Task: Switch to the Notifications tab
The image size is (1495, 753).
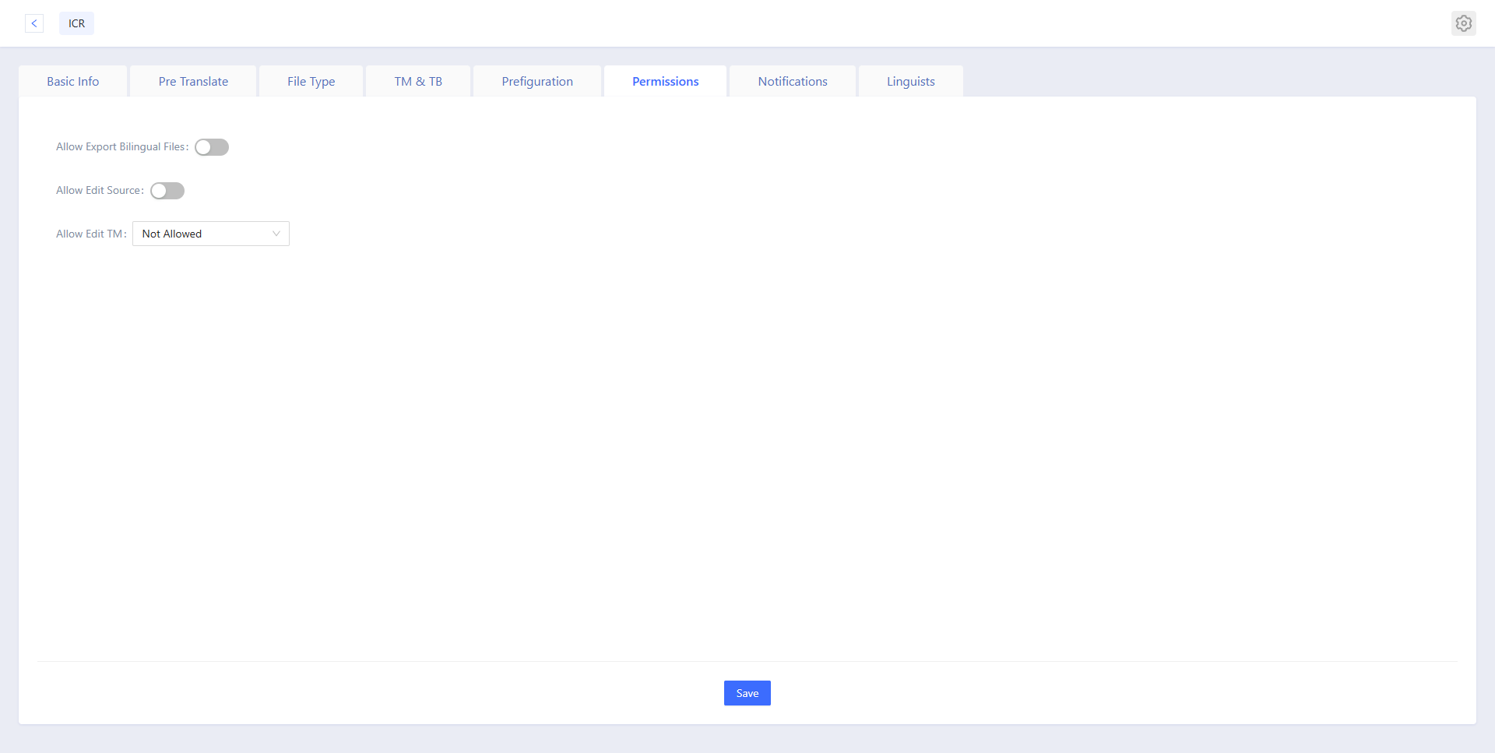Action: click(x=793, y=81)
